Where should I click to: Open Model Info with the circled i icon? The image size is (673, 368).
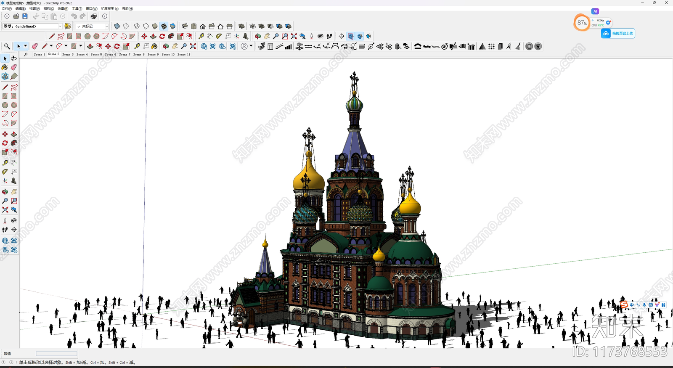(105, 16)
